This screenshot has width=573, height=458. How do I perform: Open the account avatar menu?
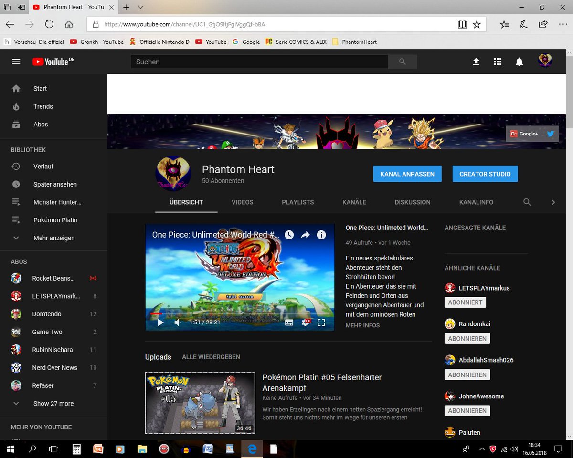pos(545,61)
